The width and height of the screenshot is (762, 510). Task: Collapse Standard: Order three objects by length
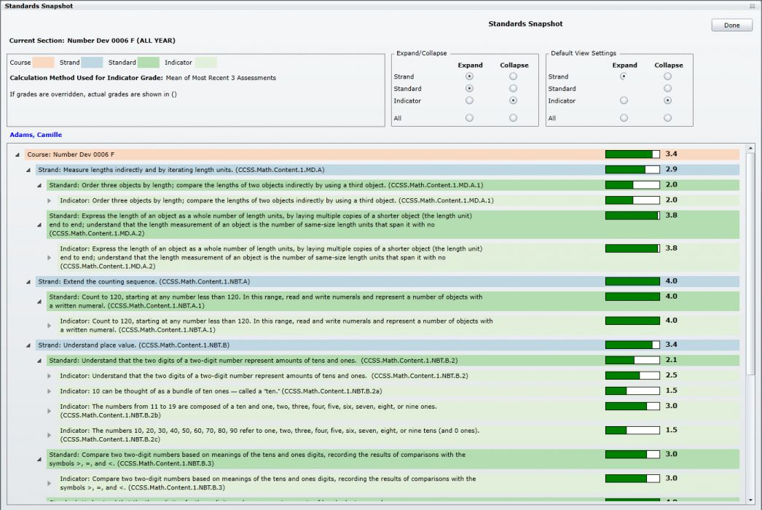coord(39,185)
